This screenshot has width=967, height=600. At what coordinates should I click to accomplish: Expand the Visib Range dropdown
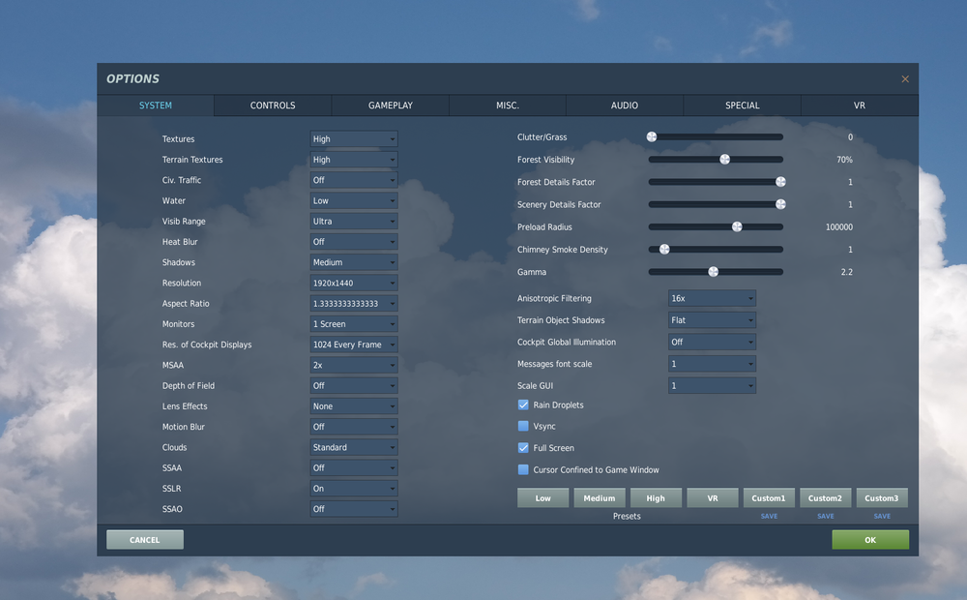coord(353,221)
